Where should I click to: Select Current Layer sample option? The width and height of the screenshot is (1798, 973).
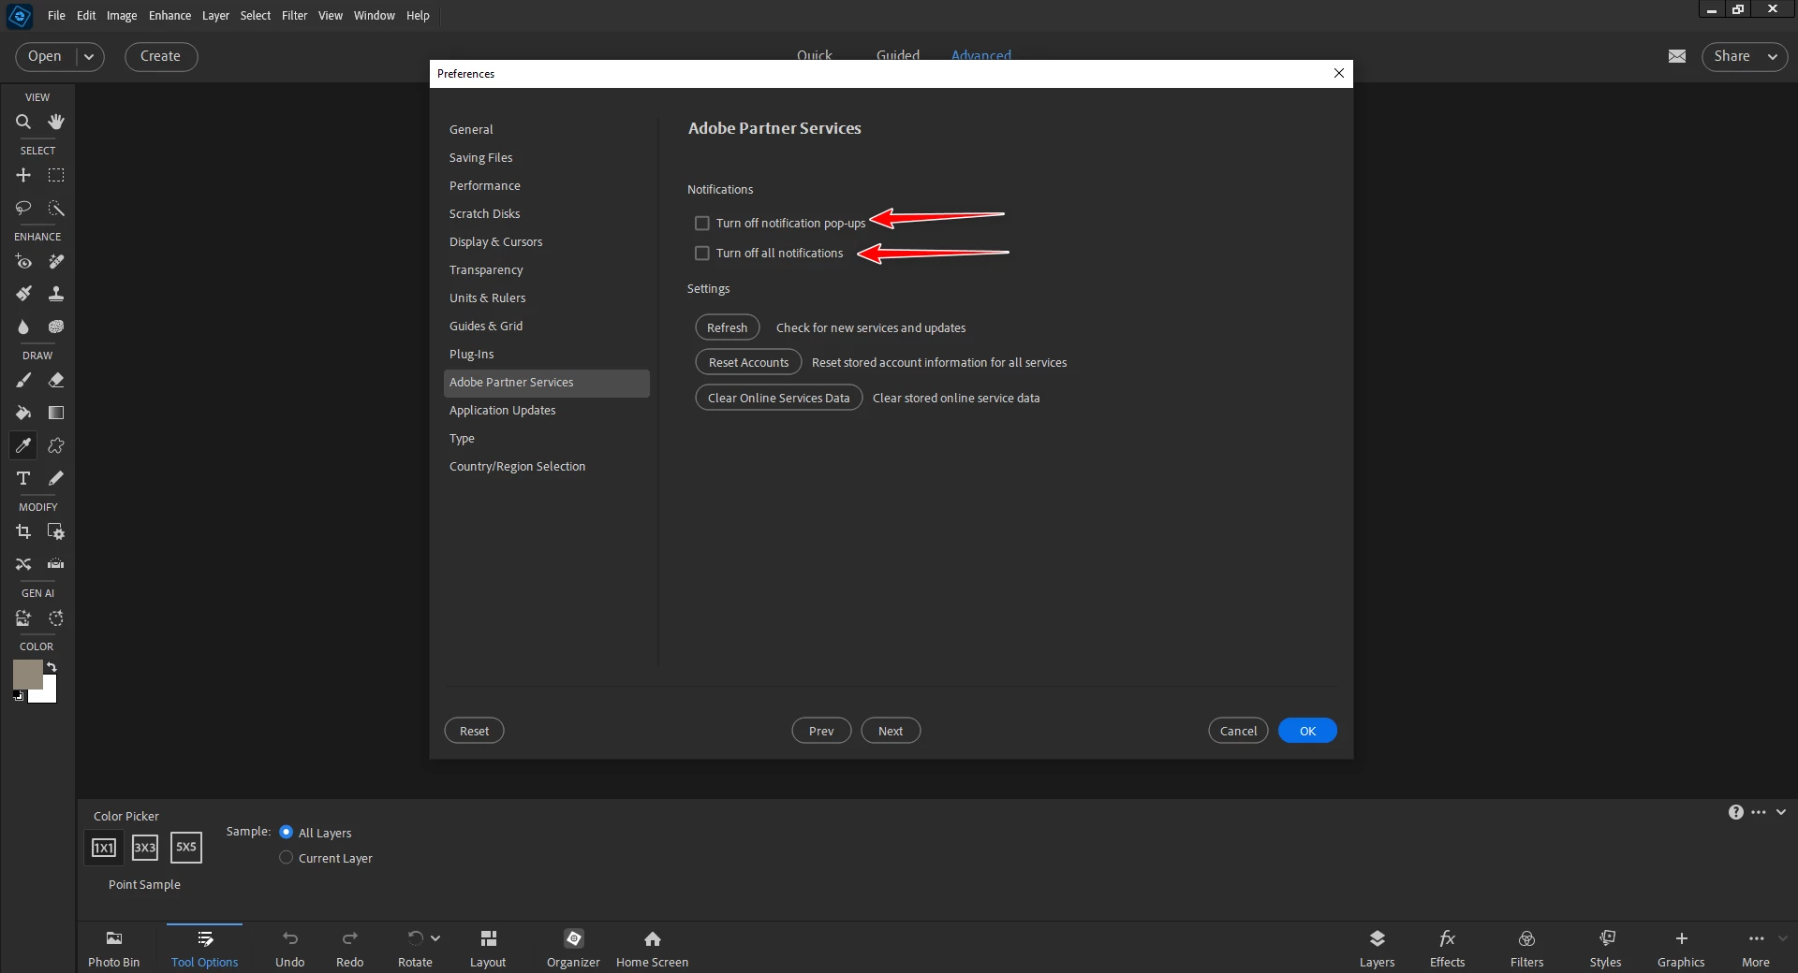287,857
